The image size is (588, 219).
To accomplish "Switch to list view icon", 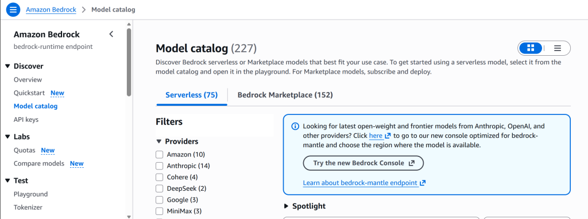I will point(557,48).
